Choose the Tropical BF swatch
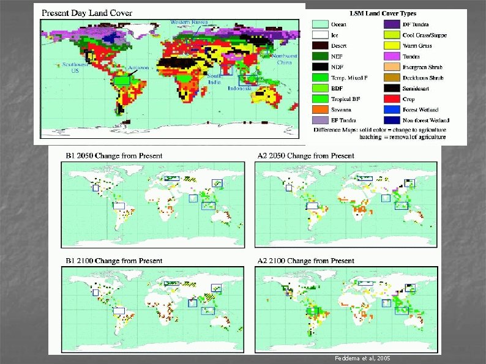Screen dimensions: 486x364 320,99
